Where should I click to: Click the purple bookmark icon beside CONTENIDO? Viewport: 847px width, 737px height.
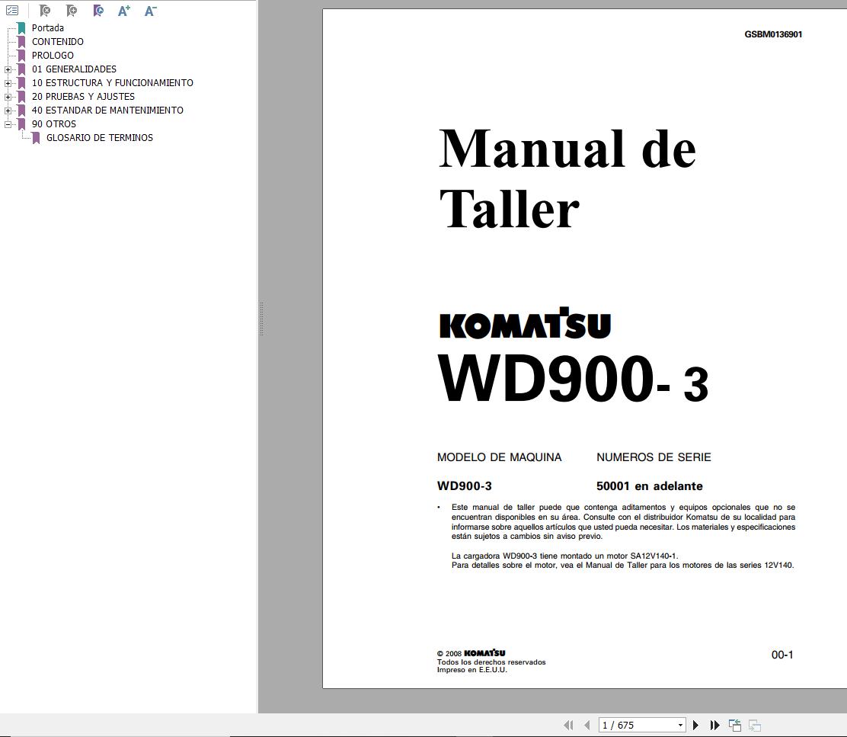tap(21, 42)
